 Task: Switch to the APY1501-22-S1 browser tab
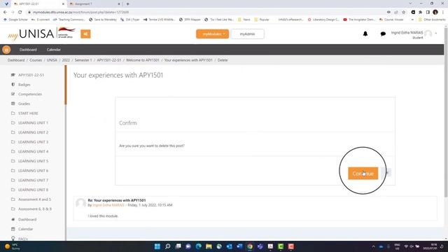pos(38,4)
